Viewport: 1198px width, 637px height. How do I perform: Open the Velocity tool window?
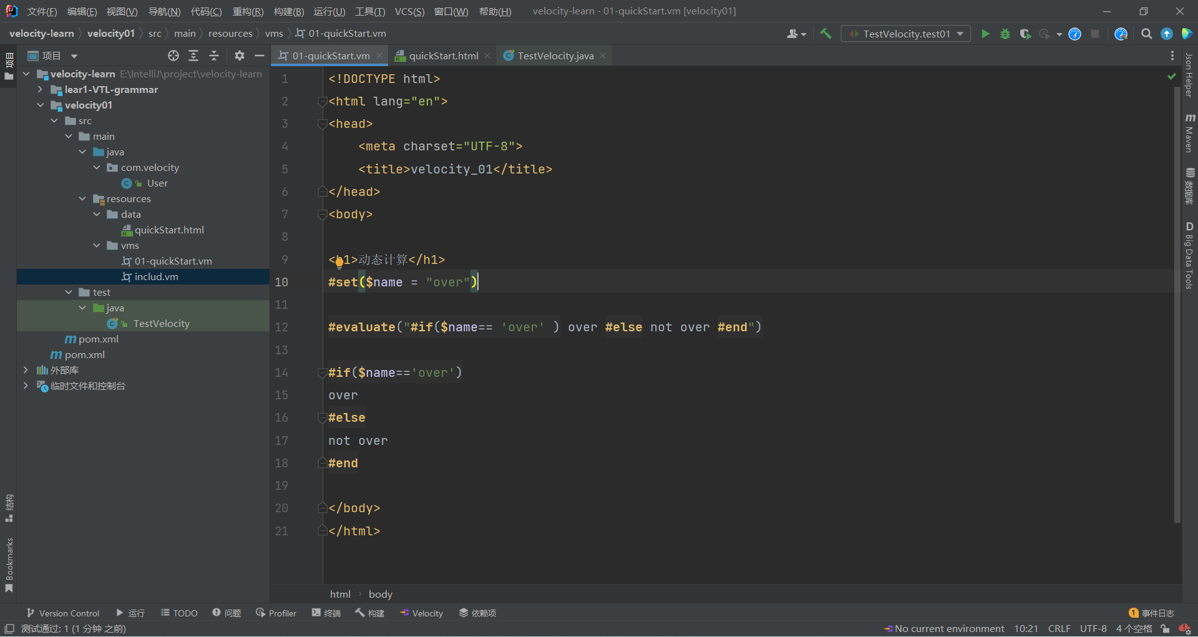pos(422,613)
